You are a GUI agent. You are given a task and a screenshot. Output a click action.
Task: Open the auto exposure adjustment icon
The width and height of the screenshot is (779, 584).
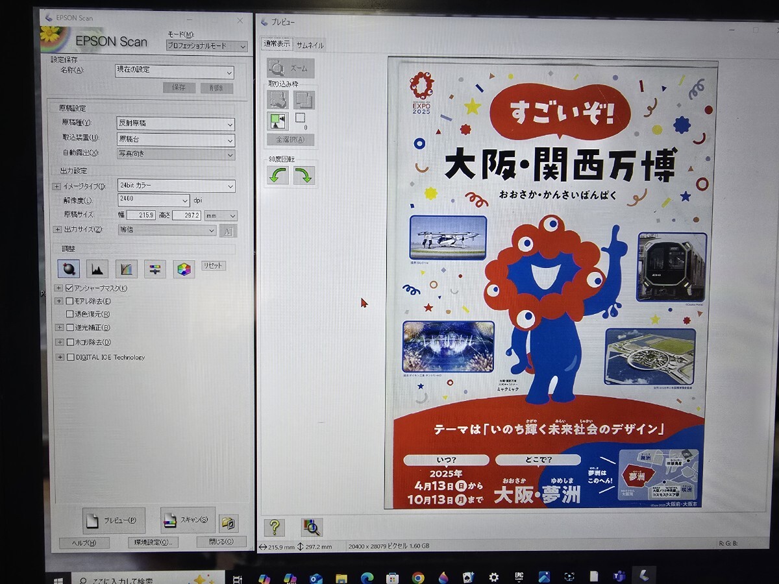(x=68, y=268)
